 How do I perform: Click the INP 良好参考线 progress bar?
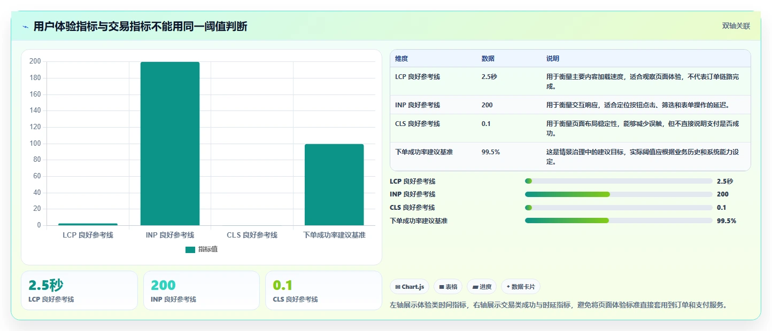click(x=619, y=194)
